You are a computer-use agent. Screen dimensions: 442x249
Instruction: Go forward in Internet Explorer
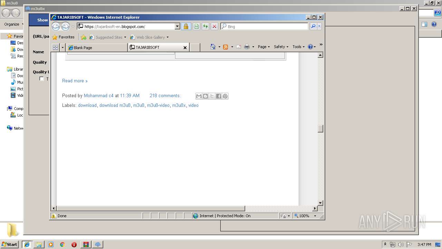[65, 26]
